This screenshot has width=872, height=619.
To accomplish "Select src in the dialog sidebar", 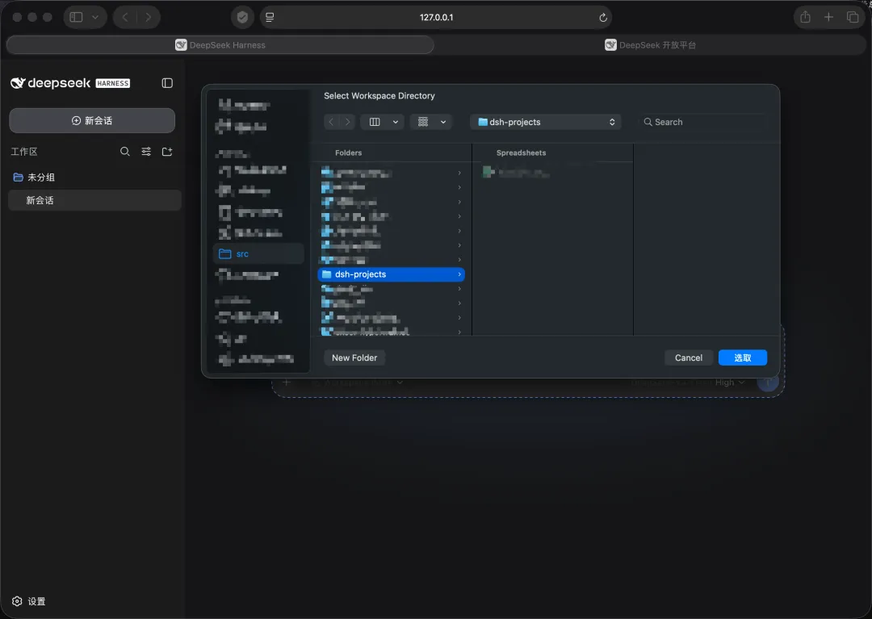I will [x=258, y=254].
